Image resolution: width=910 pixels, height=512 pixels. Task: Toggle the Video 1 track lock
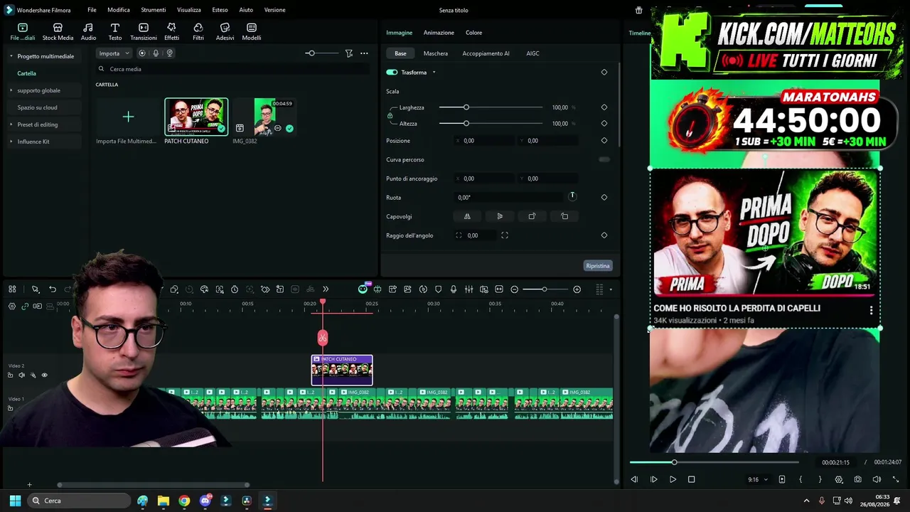tap(10, 408)
